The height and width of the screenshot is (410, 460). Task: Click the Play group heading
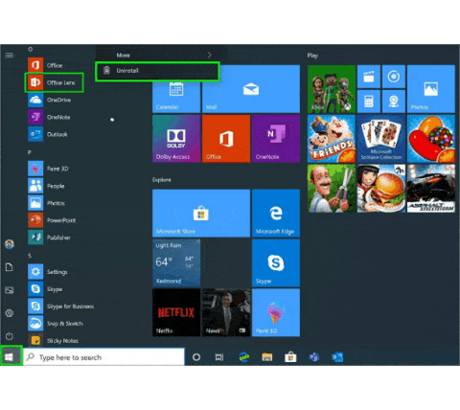pos(312,56)
